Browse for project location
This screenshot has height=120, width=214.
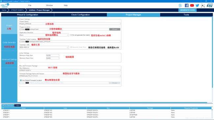point(115,29)
